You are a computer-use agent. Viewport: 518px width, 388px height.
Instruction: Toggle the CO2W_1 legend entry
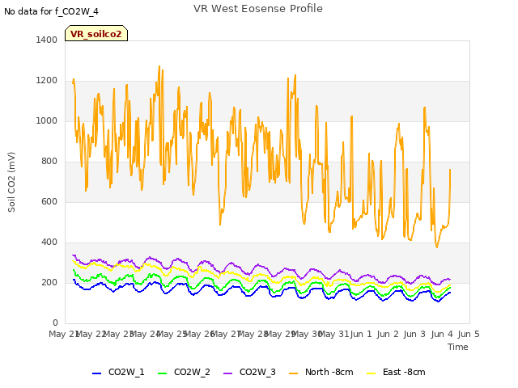tap(118, 372)
